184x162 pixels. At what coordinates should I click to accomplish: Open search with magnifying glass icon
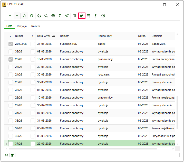(46, 16)
